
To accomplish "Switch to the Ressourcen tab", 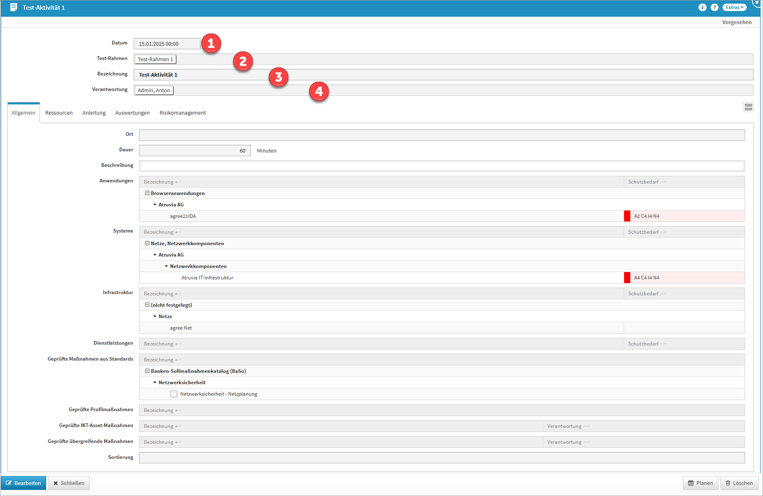I will (59, 113).
